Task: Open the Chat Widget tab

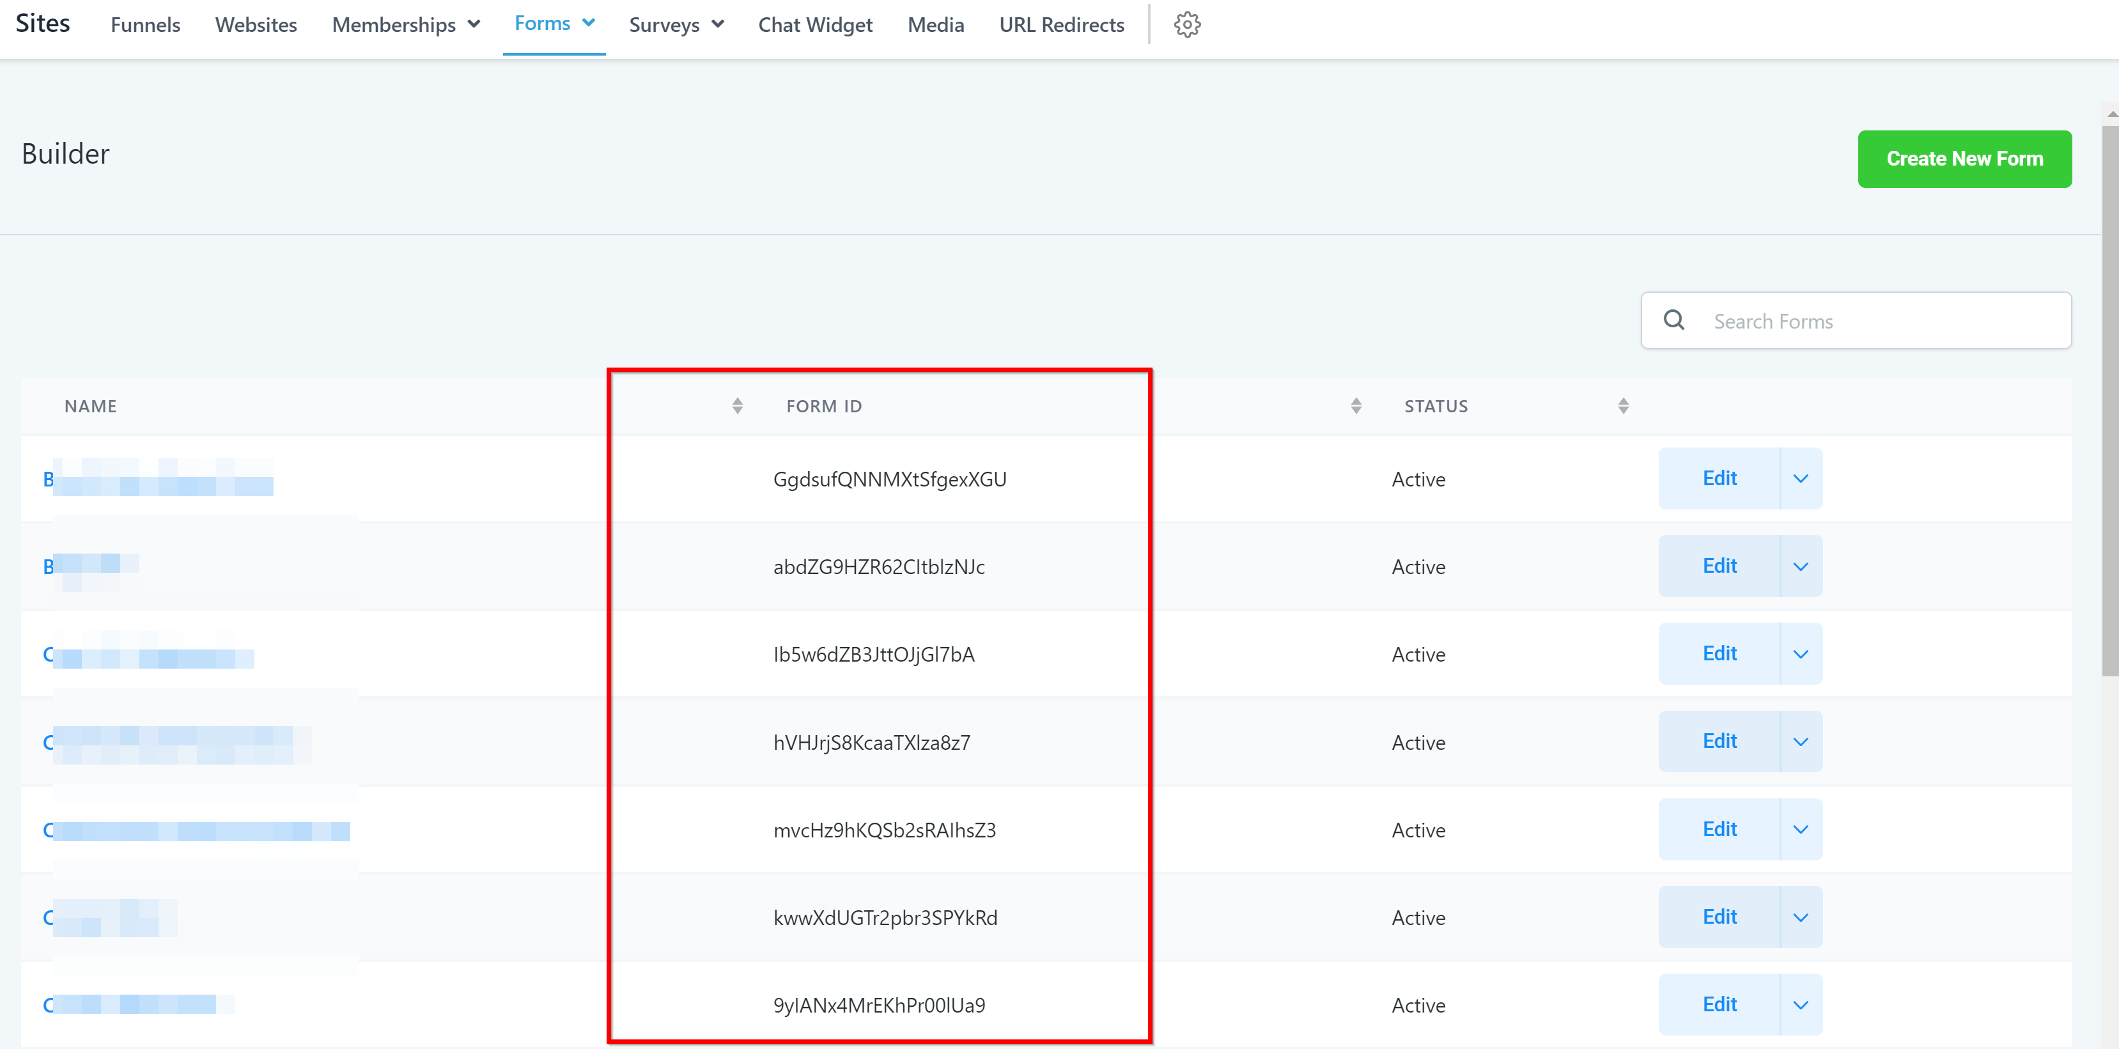Action: 814,25
